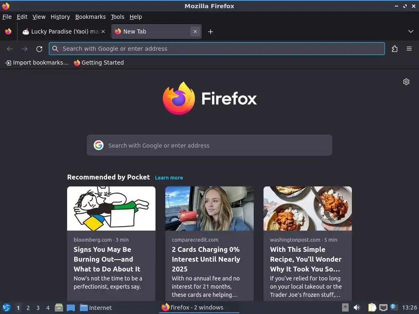Follow the Pocket Learn more link

pyautogui.click(x=169, y=178)
